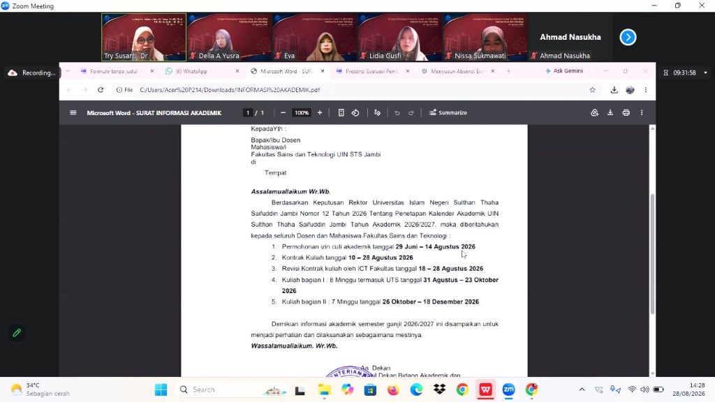715x402 pixels.
Task: Select Ahmad Nasukha participant tile
Action: pyautogui.click(x=570, y=37)
